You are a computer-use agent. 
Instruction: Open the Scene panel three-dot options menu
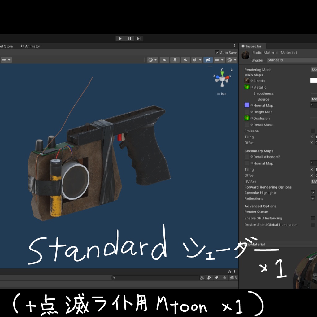[235, 46]
